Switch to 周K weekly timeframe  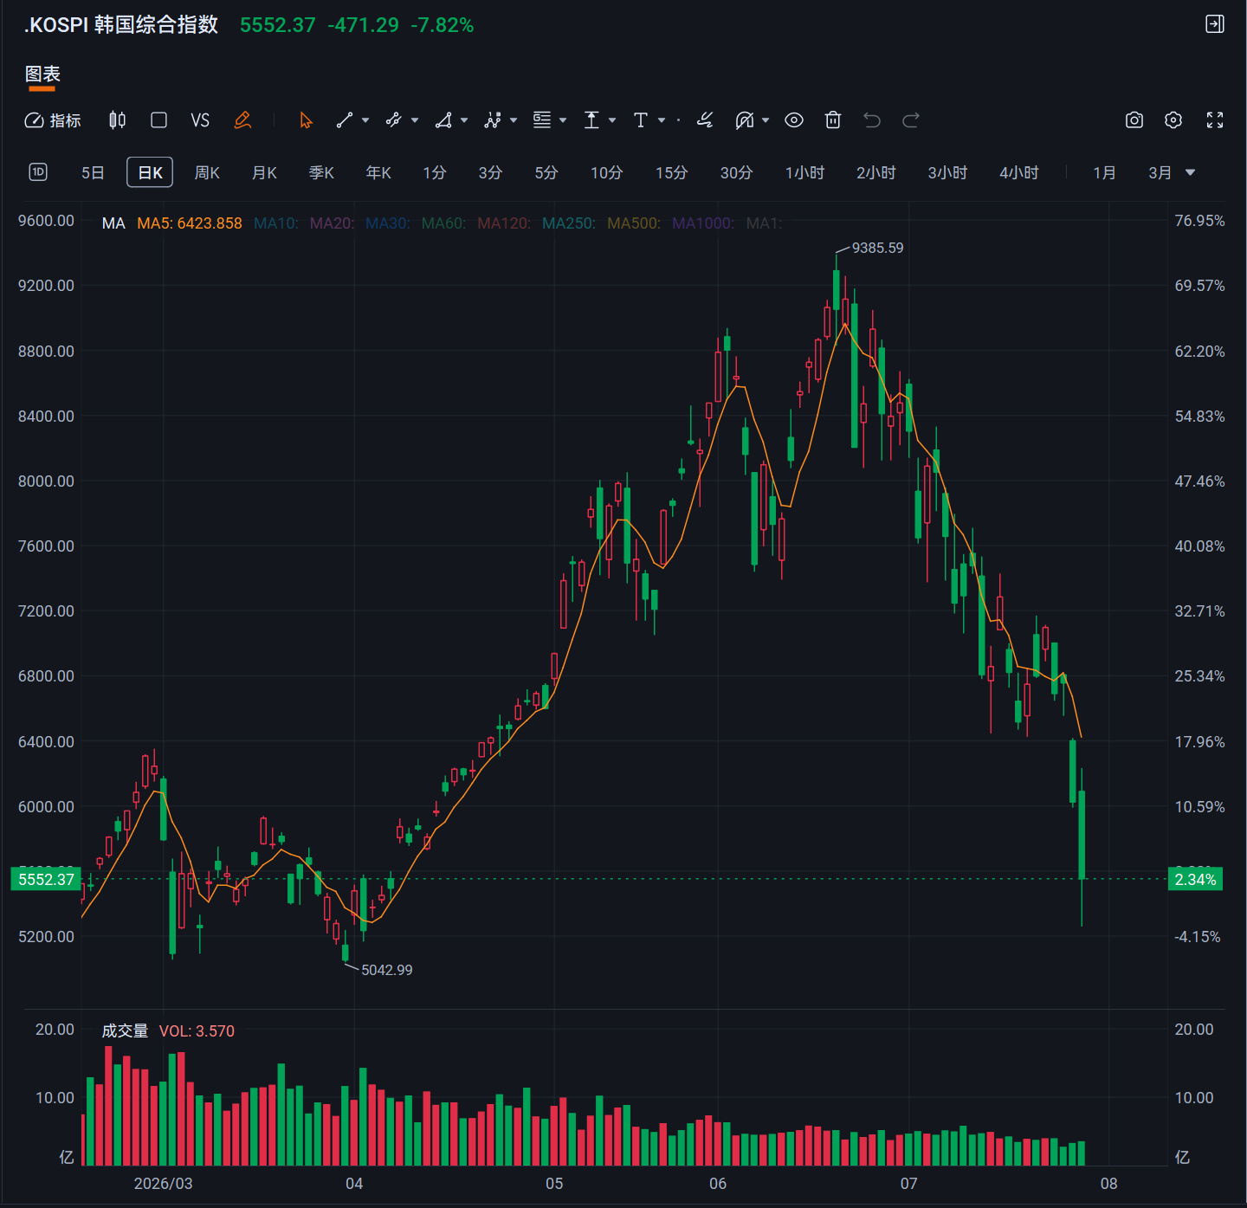[207, 172]
